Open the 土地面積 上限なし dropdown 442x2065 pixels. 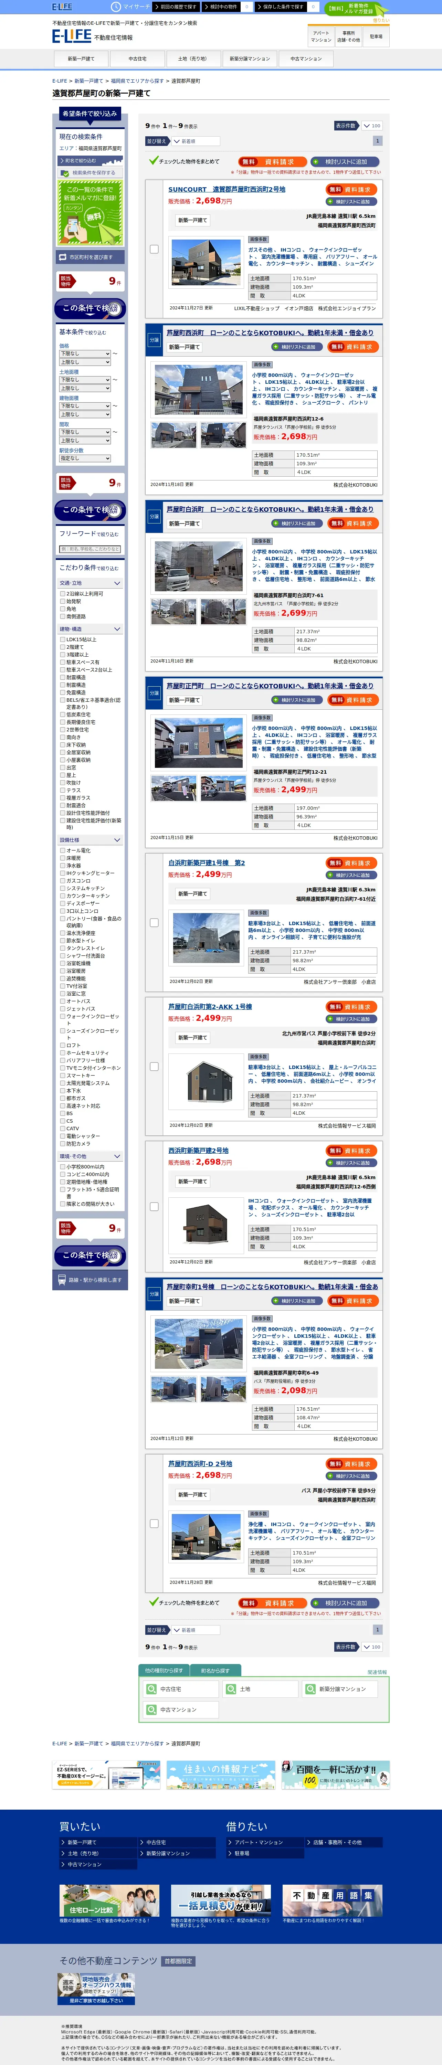pos(85,388)
